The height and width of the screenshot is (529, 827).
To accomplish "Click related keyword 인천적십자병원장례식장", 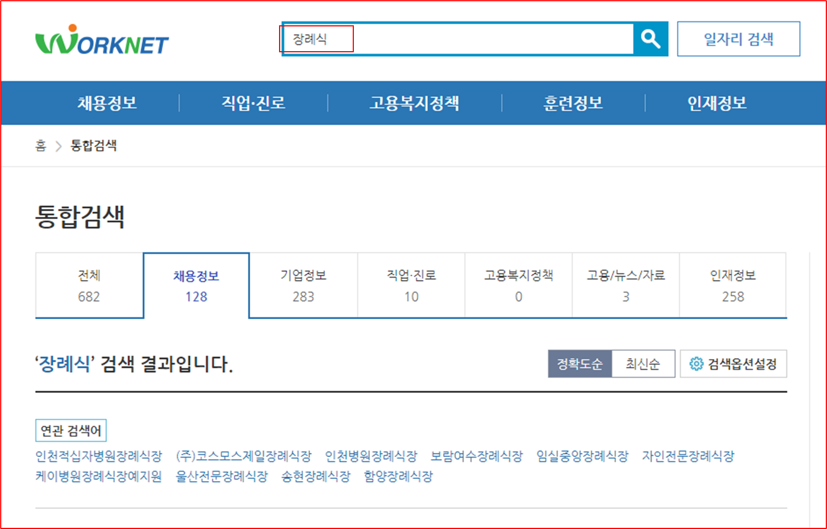I will tap(98, 456).
